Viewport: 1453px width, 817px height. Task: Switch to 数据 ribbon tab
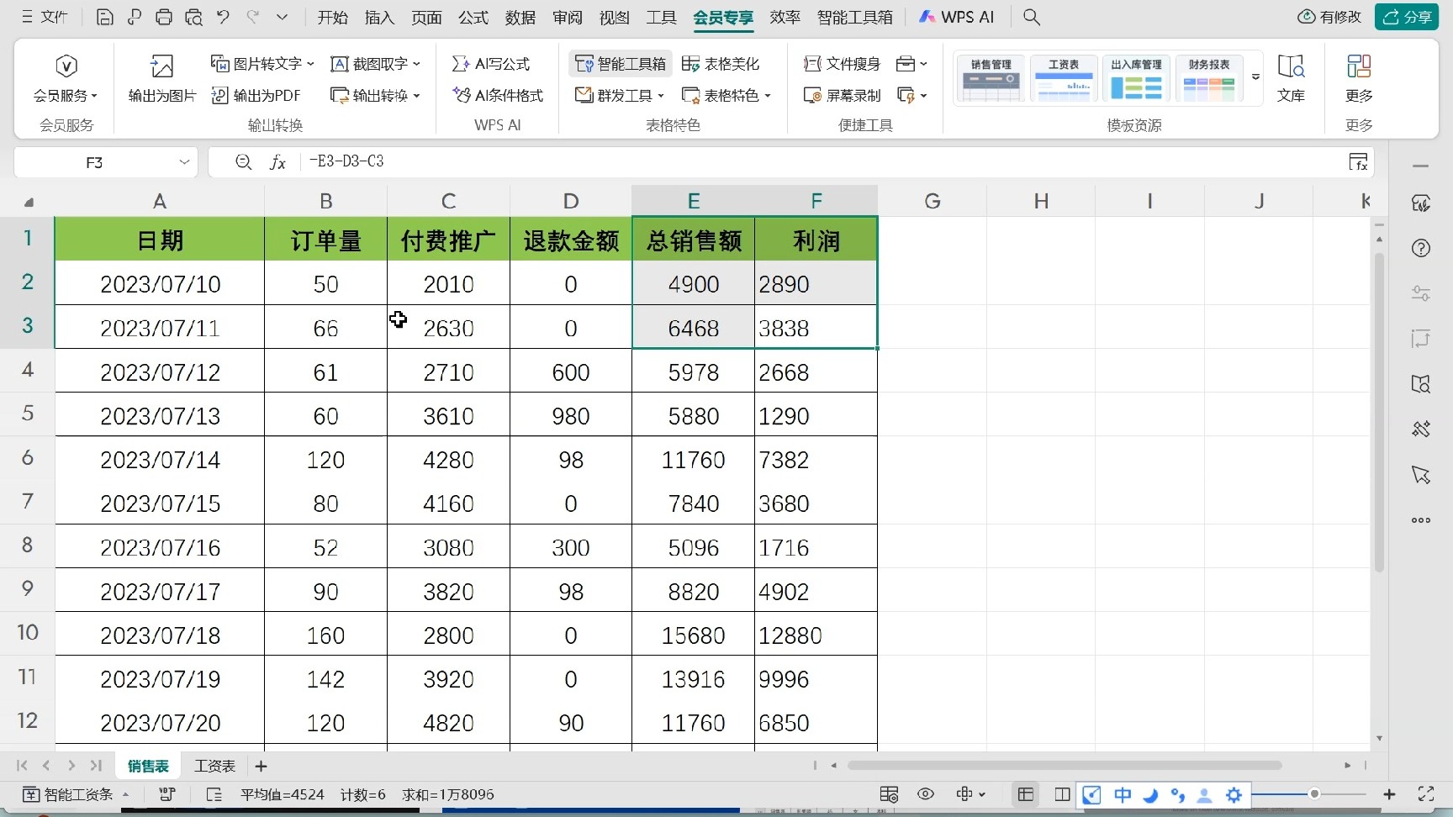click(520, 17)
